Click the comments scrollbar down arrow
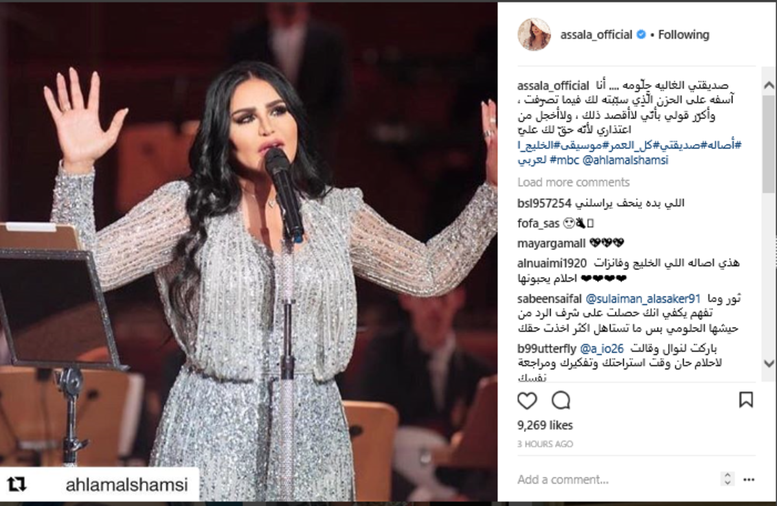The image size is (777, 506). click(769, 363)
